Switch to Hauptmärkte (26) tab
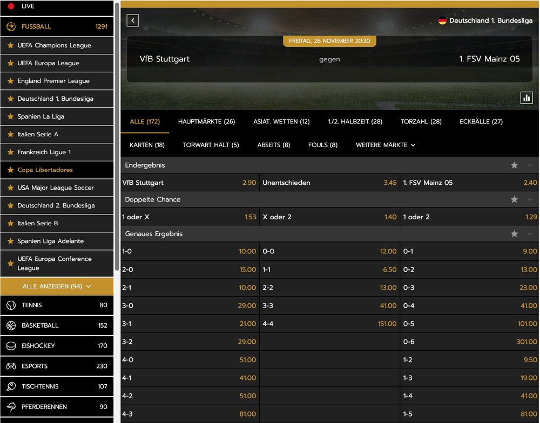 (207, 122)
